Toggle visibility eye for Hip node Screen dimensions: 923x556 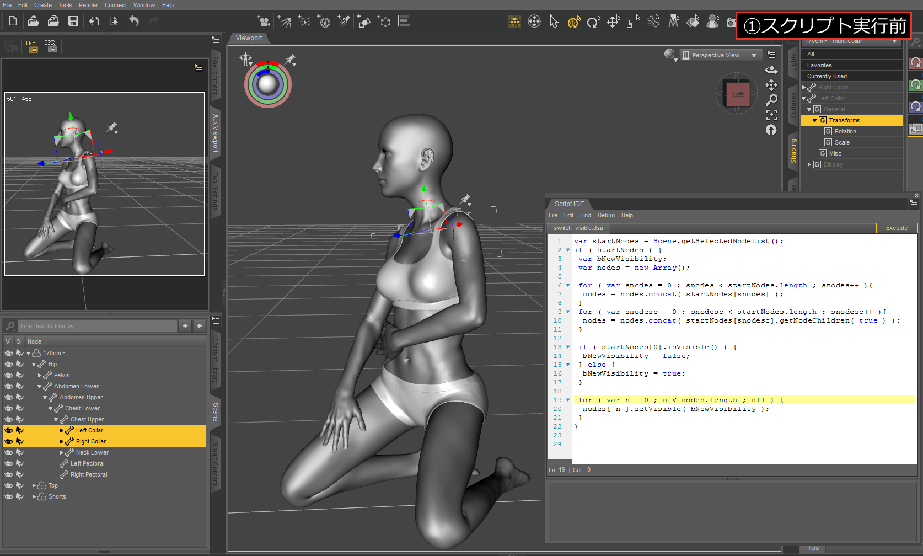(x=9, y=364)
